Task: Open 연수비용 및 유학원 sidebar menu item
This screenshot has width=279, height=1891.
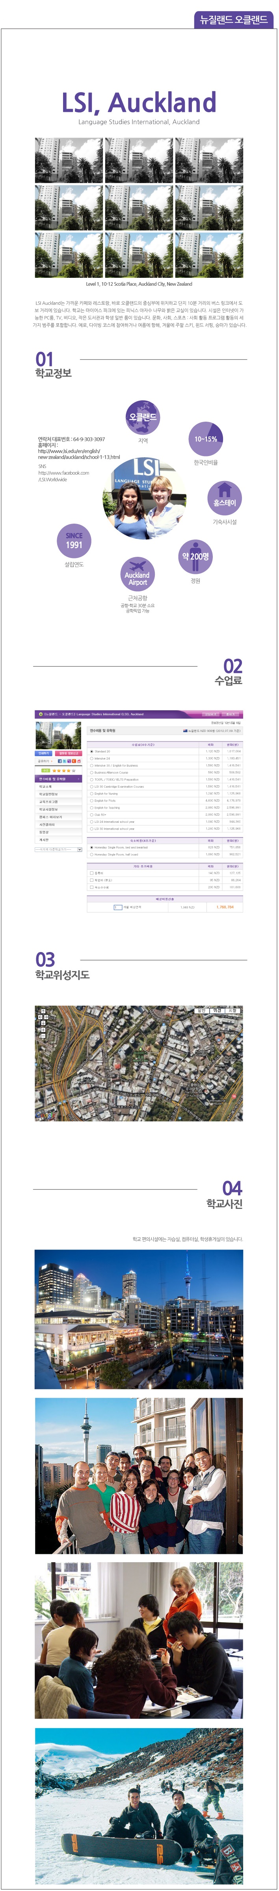Action: point(59,779)
